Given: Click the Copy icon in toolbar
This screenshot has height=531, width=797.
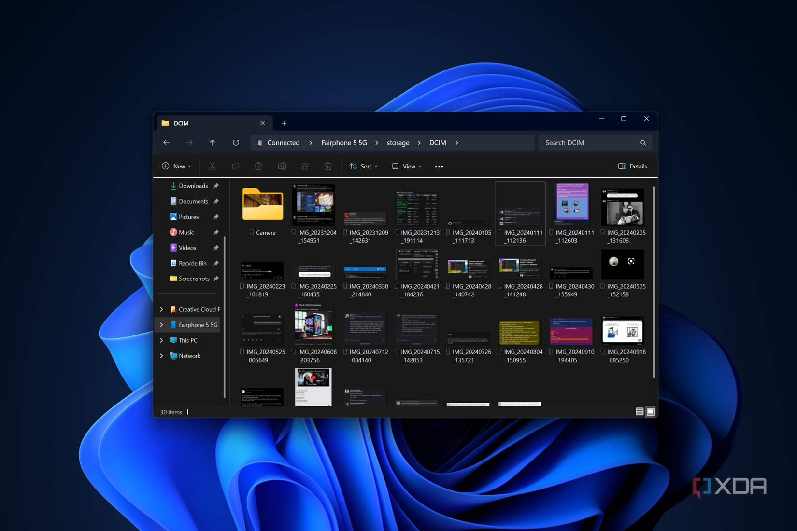Looking at the screenshot, I should click(x=236, y=166).
